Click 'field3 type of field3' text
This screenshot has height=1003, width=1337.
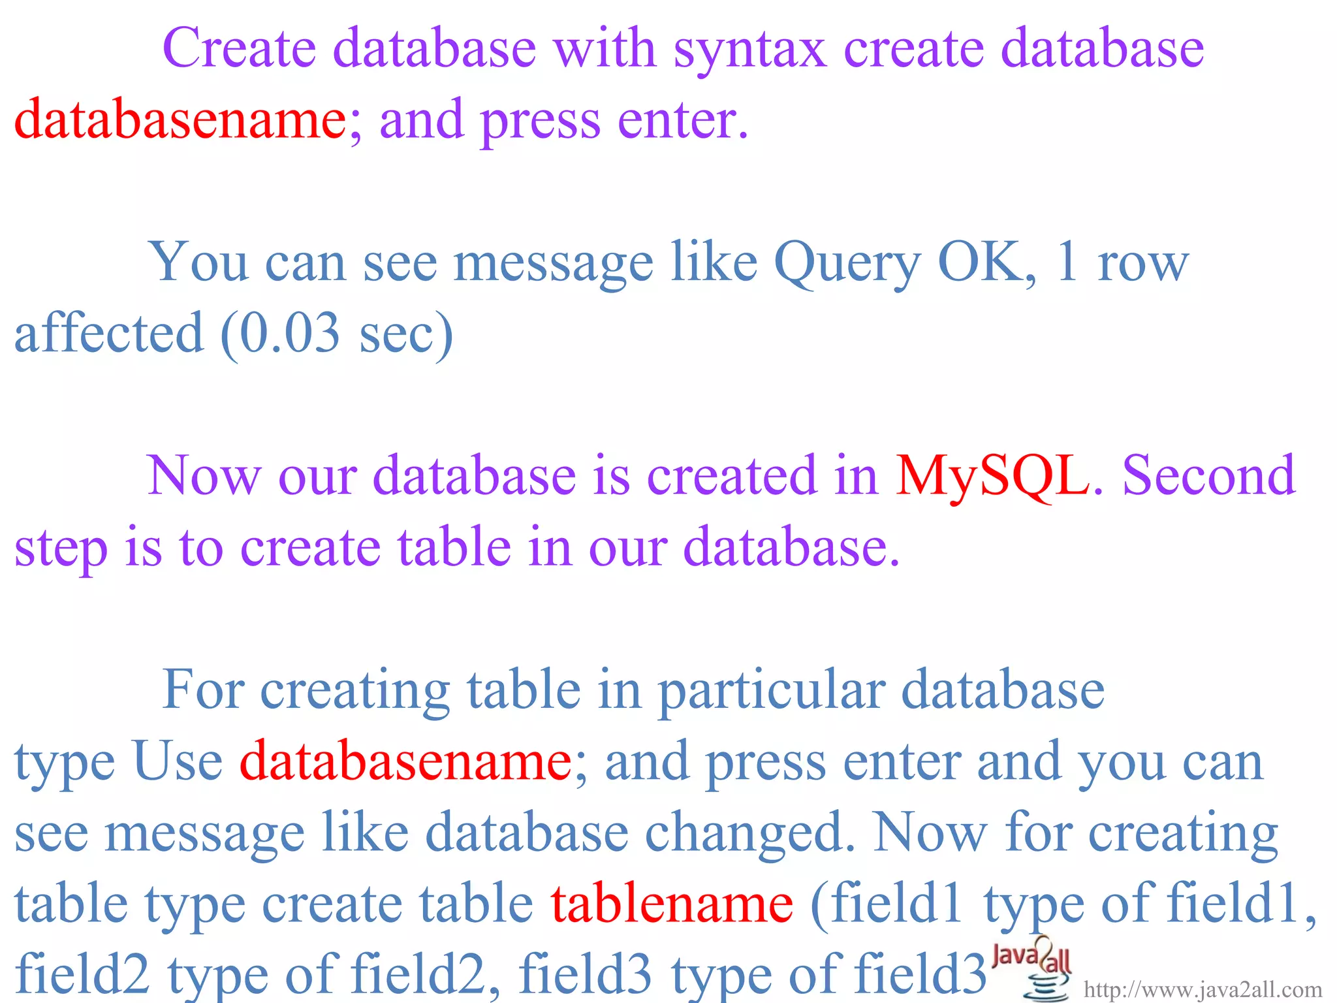[751, 974]
